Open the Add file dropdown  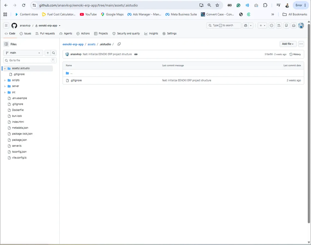[x=288, y=44]
